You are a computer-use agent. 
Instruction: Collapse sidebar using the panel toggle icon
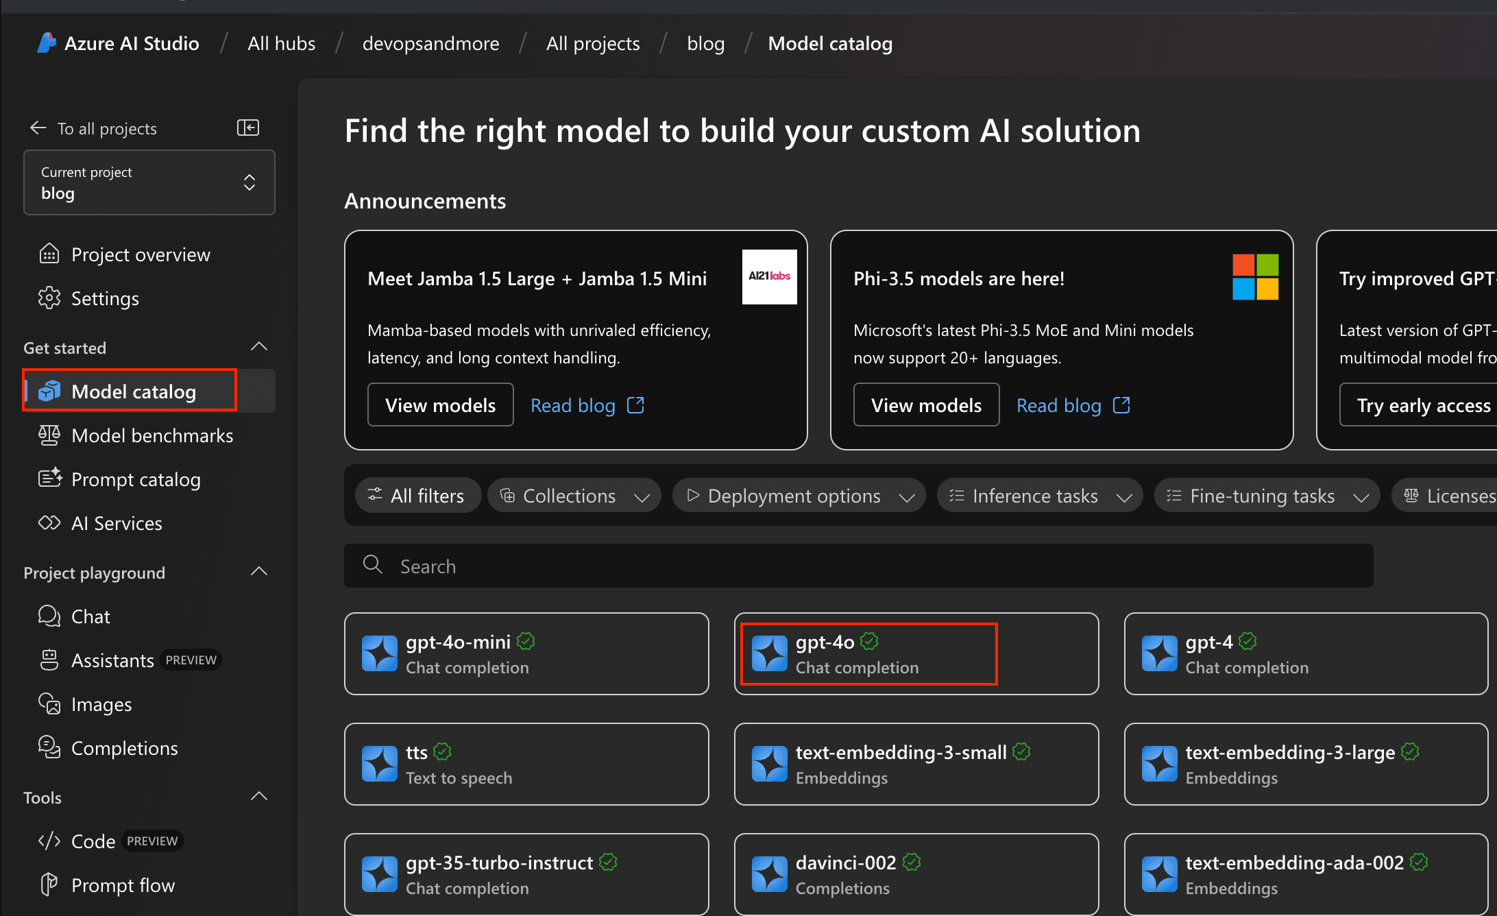[x=247, y=128]
